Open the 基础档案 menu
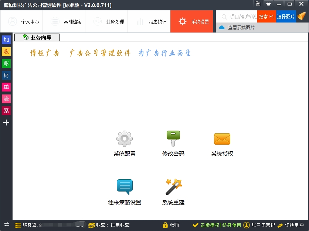309x231 pixels. (x=64, y=21)
